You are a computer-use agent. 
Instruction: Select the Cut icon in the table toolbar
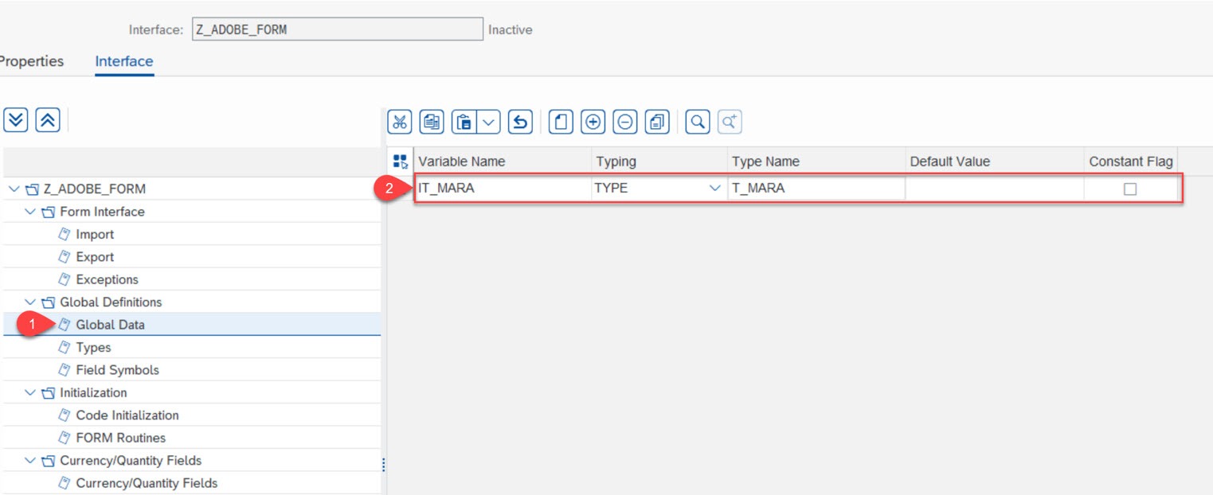(400, 122)
